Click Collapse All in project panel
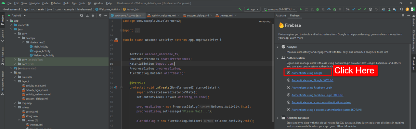This screenshot has width=416, height=129. click(93, 15)
